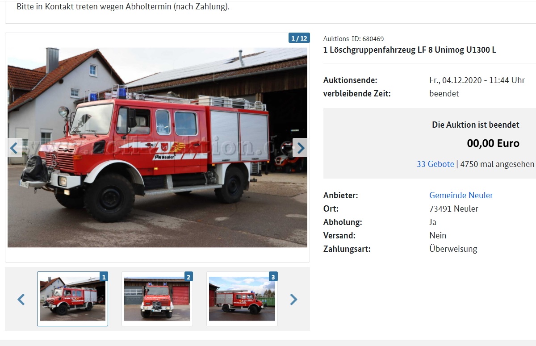Image resolution: width=536 pixels, height=346 pixels.
Task: Select the third side-view thumbnail
Action: 242,299
